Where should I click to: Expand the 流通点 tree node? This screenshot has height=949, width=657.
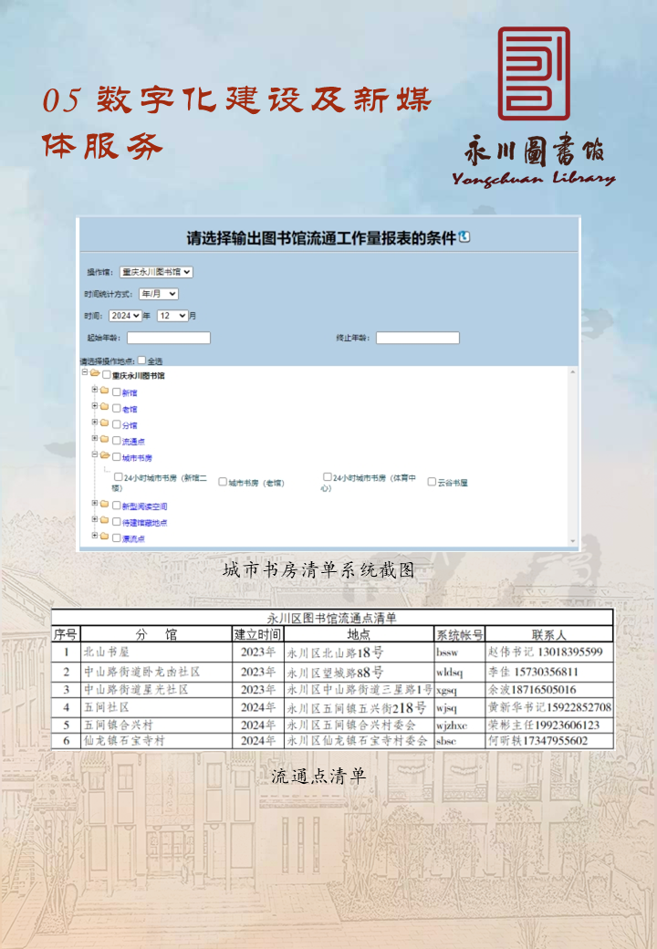(94, 438)
